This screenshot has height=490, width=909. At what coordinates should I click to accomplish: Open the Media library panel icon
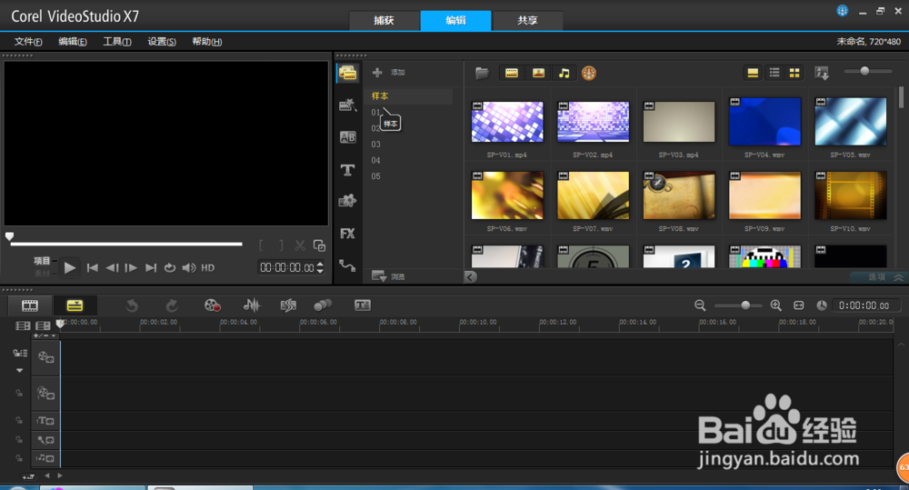click(347, 73)
